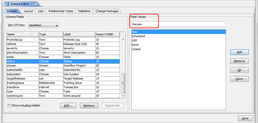258x123 pixels.
Task: Go to Relationship Types tab
Action: pos(61,11)
